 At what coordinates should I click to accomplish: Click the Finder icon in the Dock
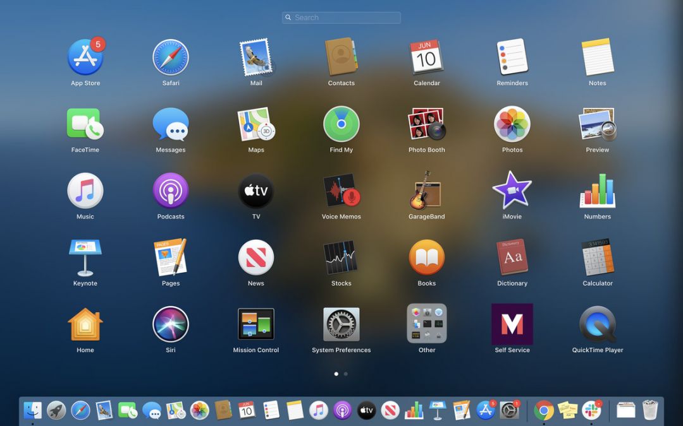coord(33,410)
